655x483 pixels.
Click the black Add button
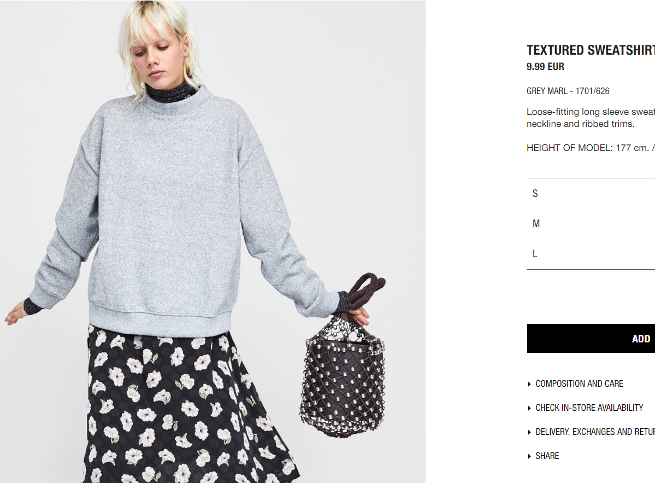(x=591, y=338)
